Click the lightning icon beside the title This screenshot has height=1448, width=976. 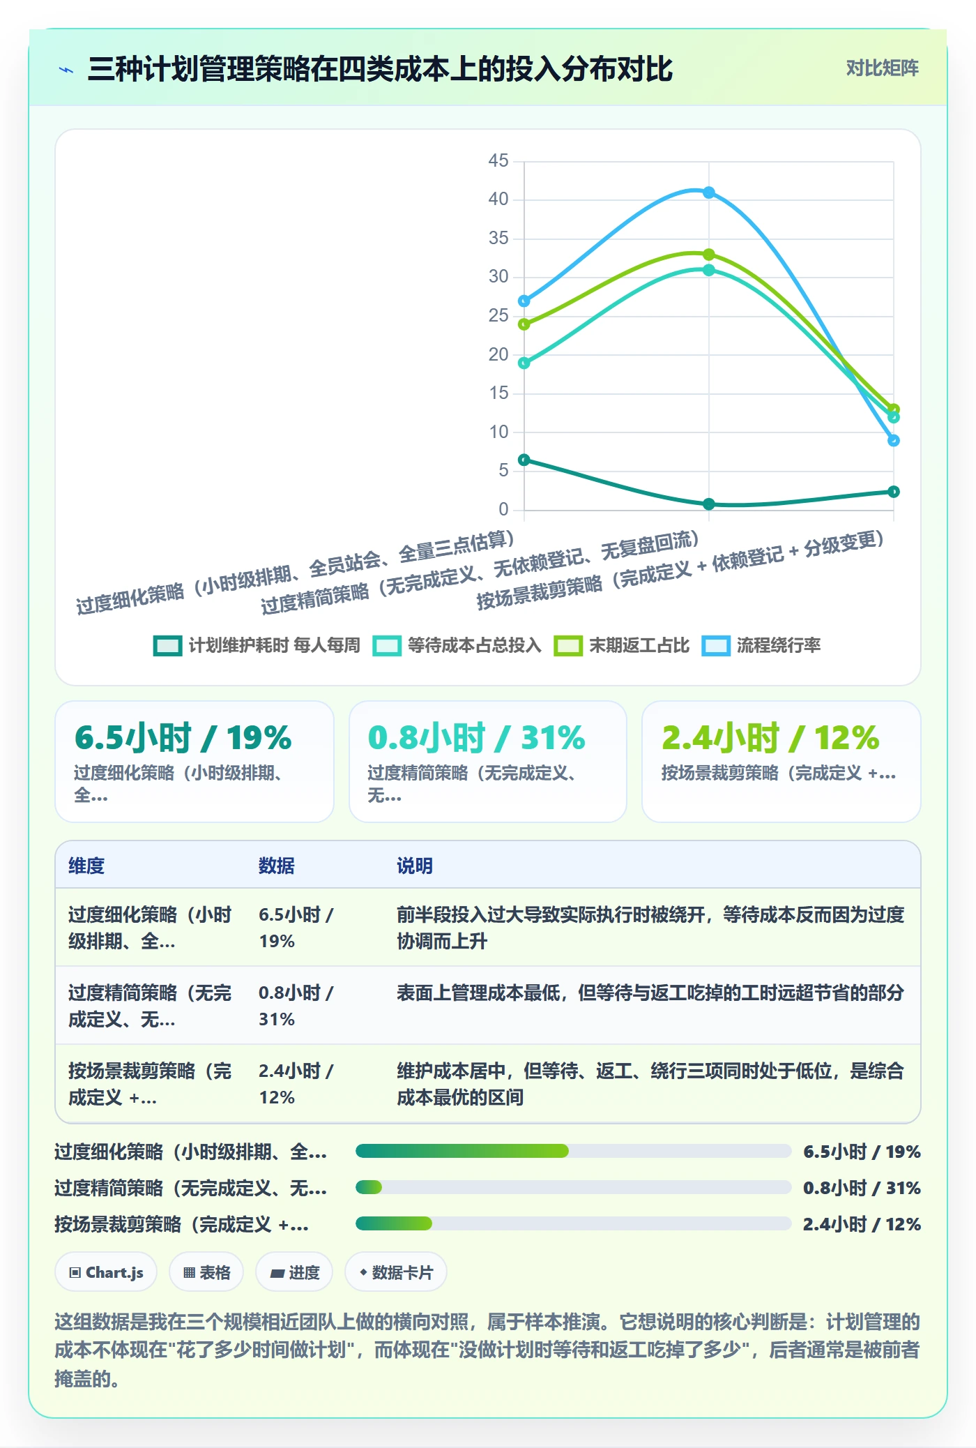[x=66, y=70]
